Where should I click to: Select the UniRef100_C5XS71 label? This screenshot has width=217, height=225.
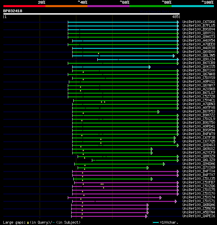coord(199,201)
